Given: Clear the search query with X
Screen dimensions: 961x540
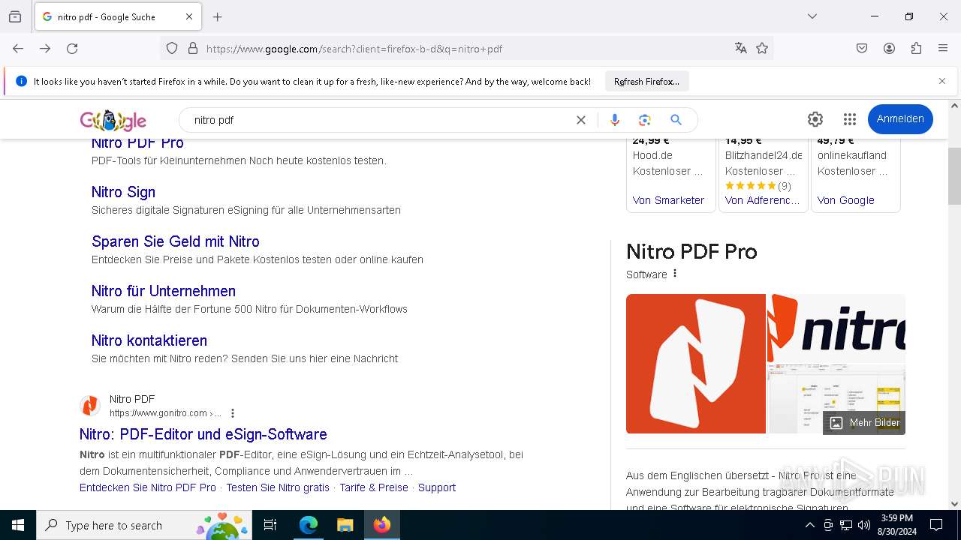Looking at the screenshot, I should (581, 120).
